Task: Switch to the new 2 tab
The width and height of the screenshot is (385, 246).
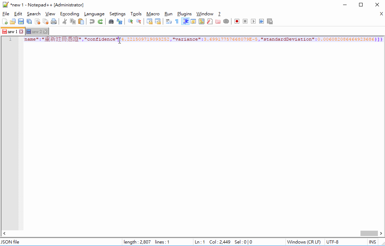Action: [36, 31]
